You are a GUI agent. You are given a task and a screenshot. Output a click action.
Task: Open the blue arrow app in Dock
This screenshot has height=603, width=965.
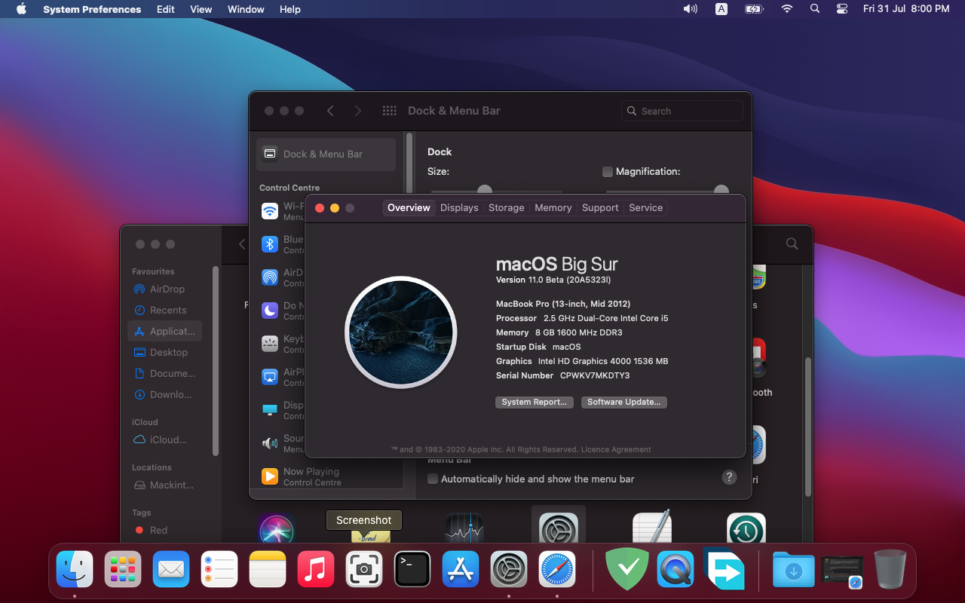pyautogui.click(x=724, y=568)
